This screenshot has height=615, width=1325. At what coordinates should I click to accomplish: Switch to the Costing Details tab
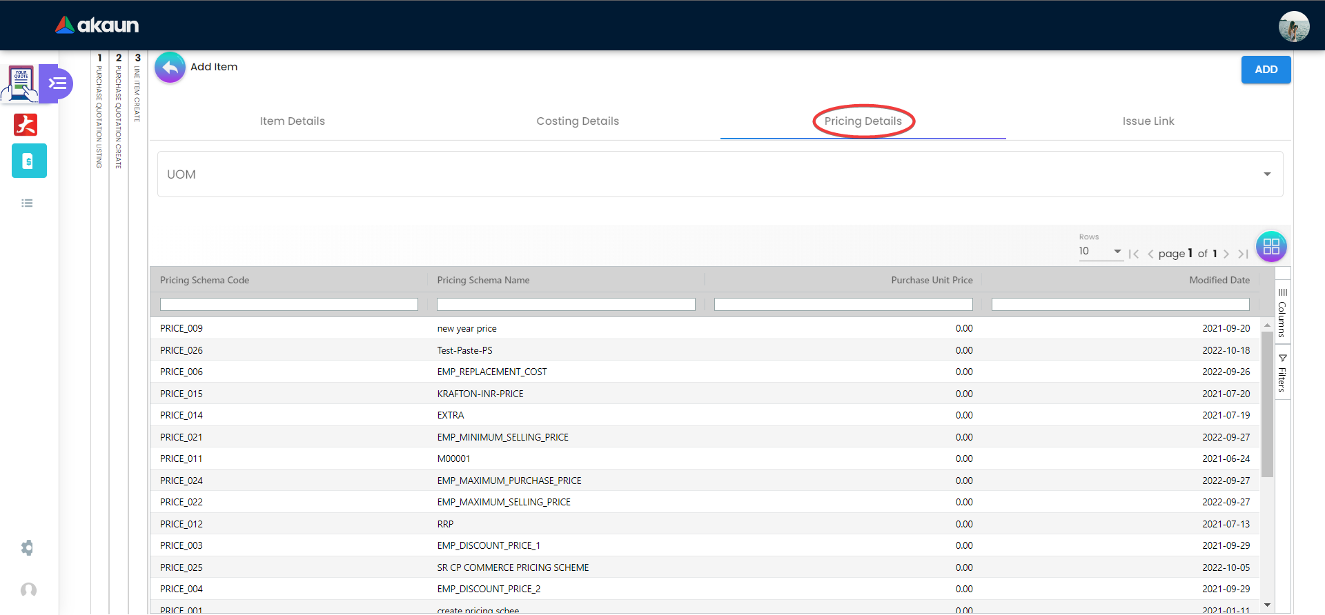pos(578,121)
